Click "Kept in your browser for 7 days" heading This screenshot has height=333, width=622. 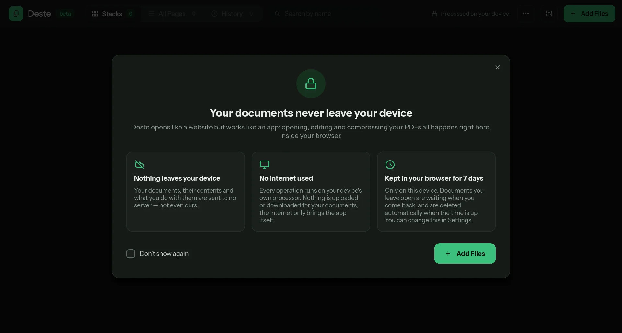click(434, 178)
